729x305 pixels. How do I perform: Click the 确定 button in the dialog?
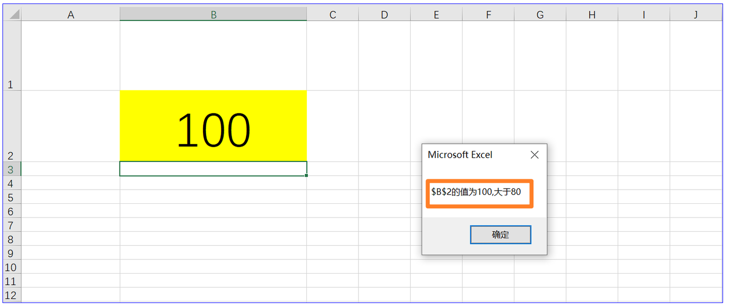click(x=500, y=234)
